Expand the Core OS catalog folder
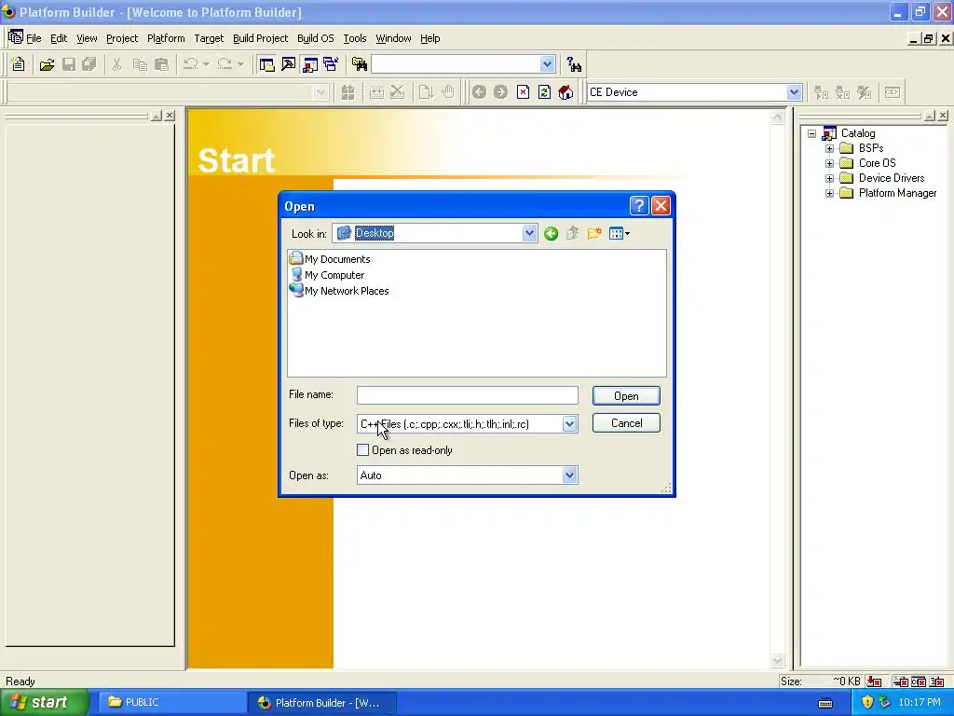The image size is (954, 716). click(829, 163)
